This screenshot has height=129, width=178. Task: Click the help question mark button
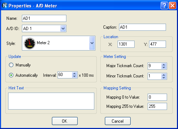point(164,5)
